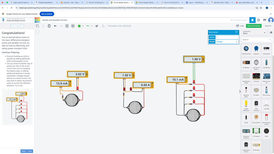Open the notes tool icon
Screen dimensions: 274x154
pos(67,26)
